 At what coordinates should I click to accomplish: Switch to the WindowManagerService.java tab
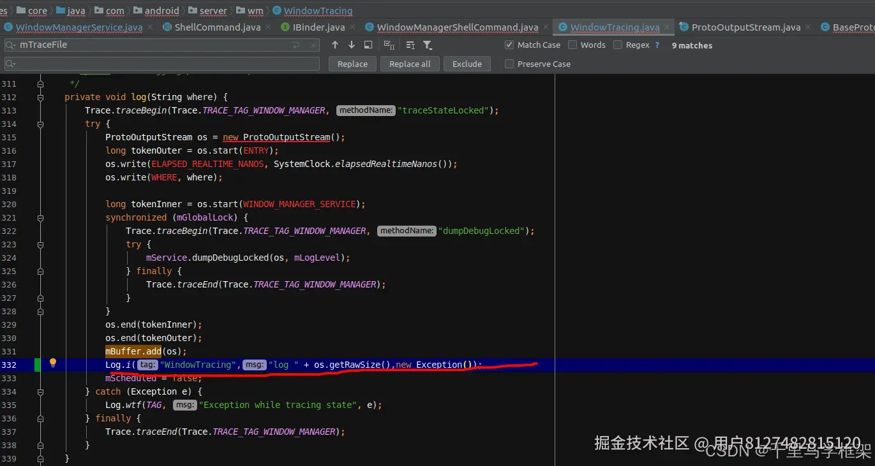pos(79,27)
